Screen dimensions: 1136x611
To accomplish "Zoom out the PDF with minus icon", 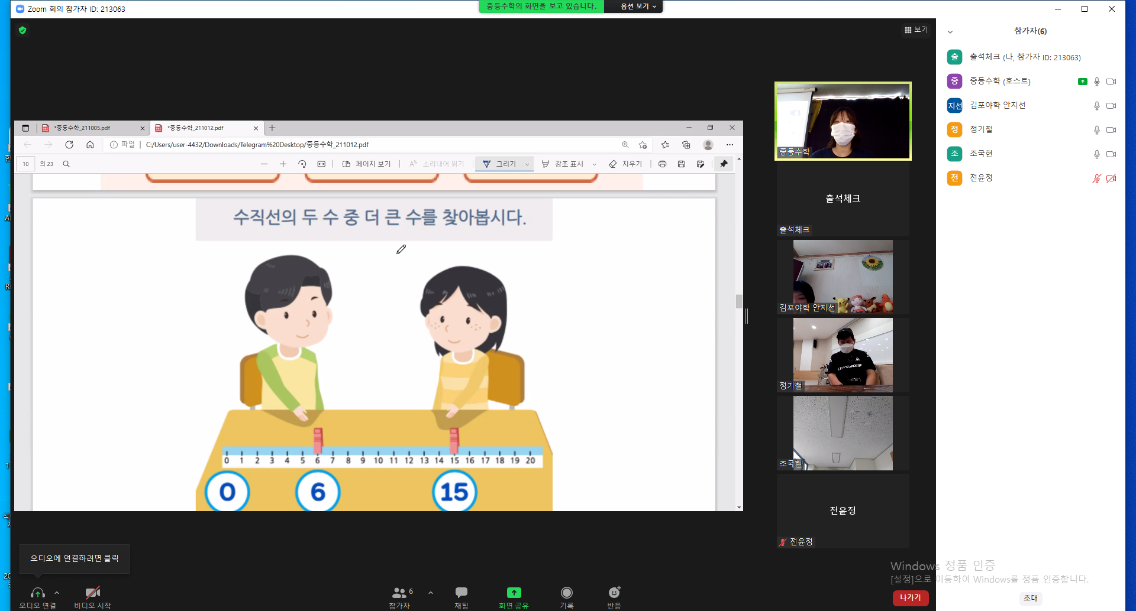I will pos(264,164).
